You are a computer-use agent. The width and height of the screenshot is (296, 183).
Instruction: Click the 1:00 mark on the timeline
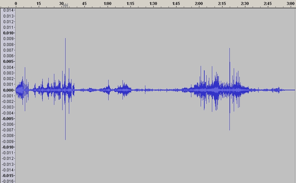pos(107,3)
